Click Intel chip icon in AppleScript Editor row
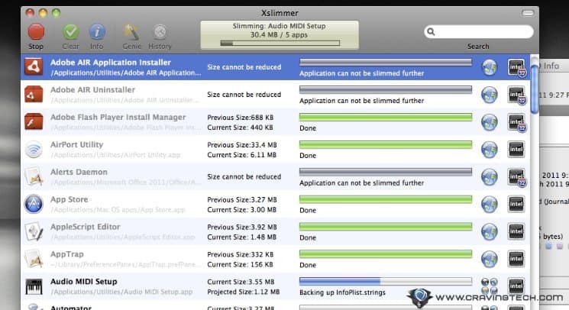This screenshot has height=310, width=569. (516, 231)
